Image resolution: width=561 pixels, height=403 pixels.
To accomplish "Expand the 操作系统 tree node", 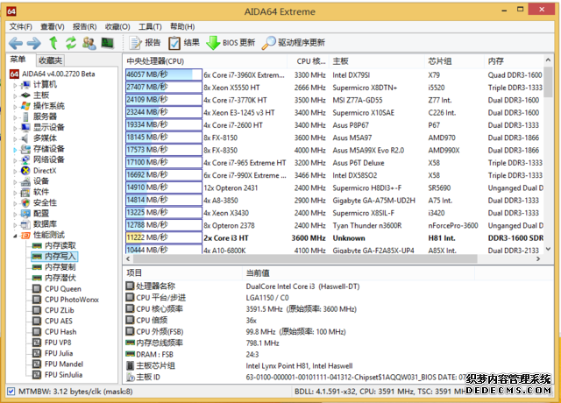I will point(15,107).
